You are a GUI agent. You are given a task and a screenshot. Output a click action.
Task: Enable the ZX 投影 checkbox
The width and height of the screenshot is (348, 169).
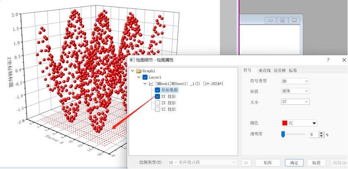click(x=157, y=103)
